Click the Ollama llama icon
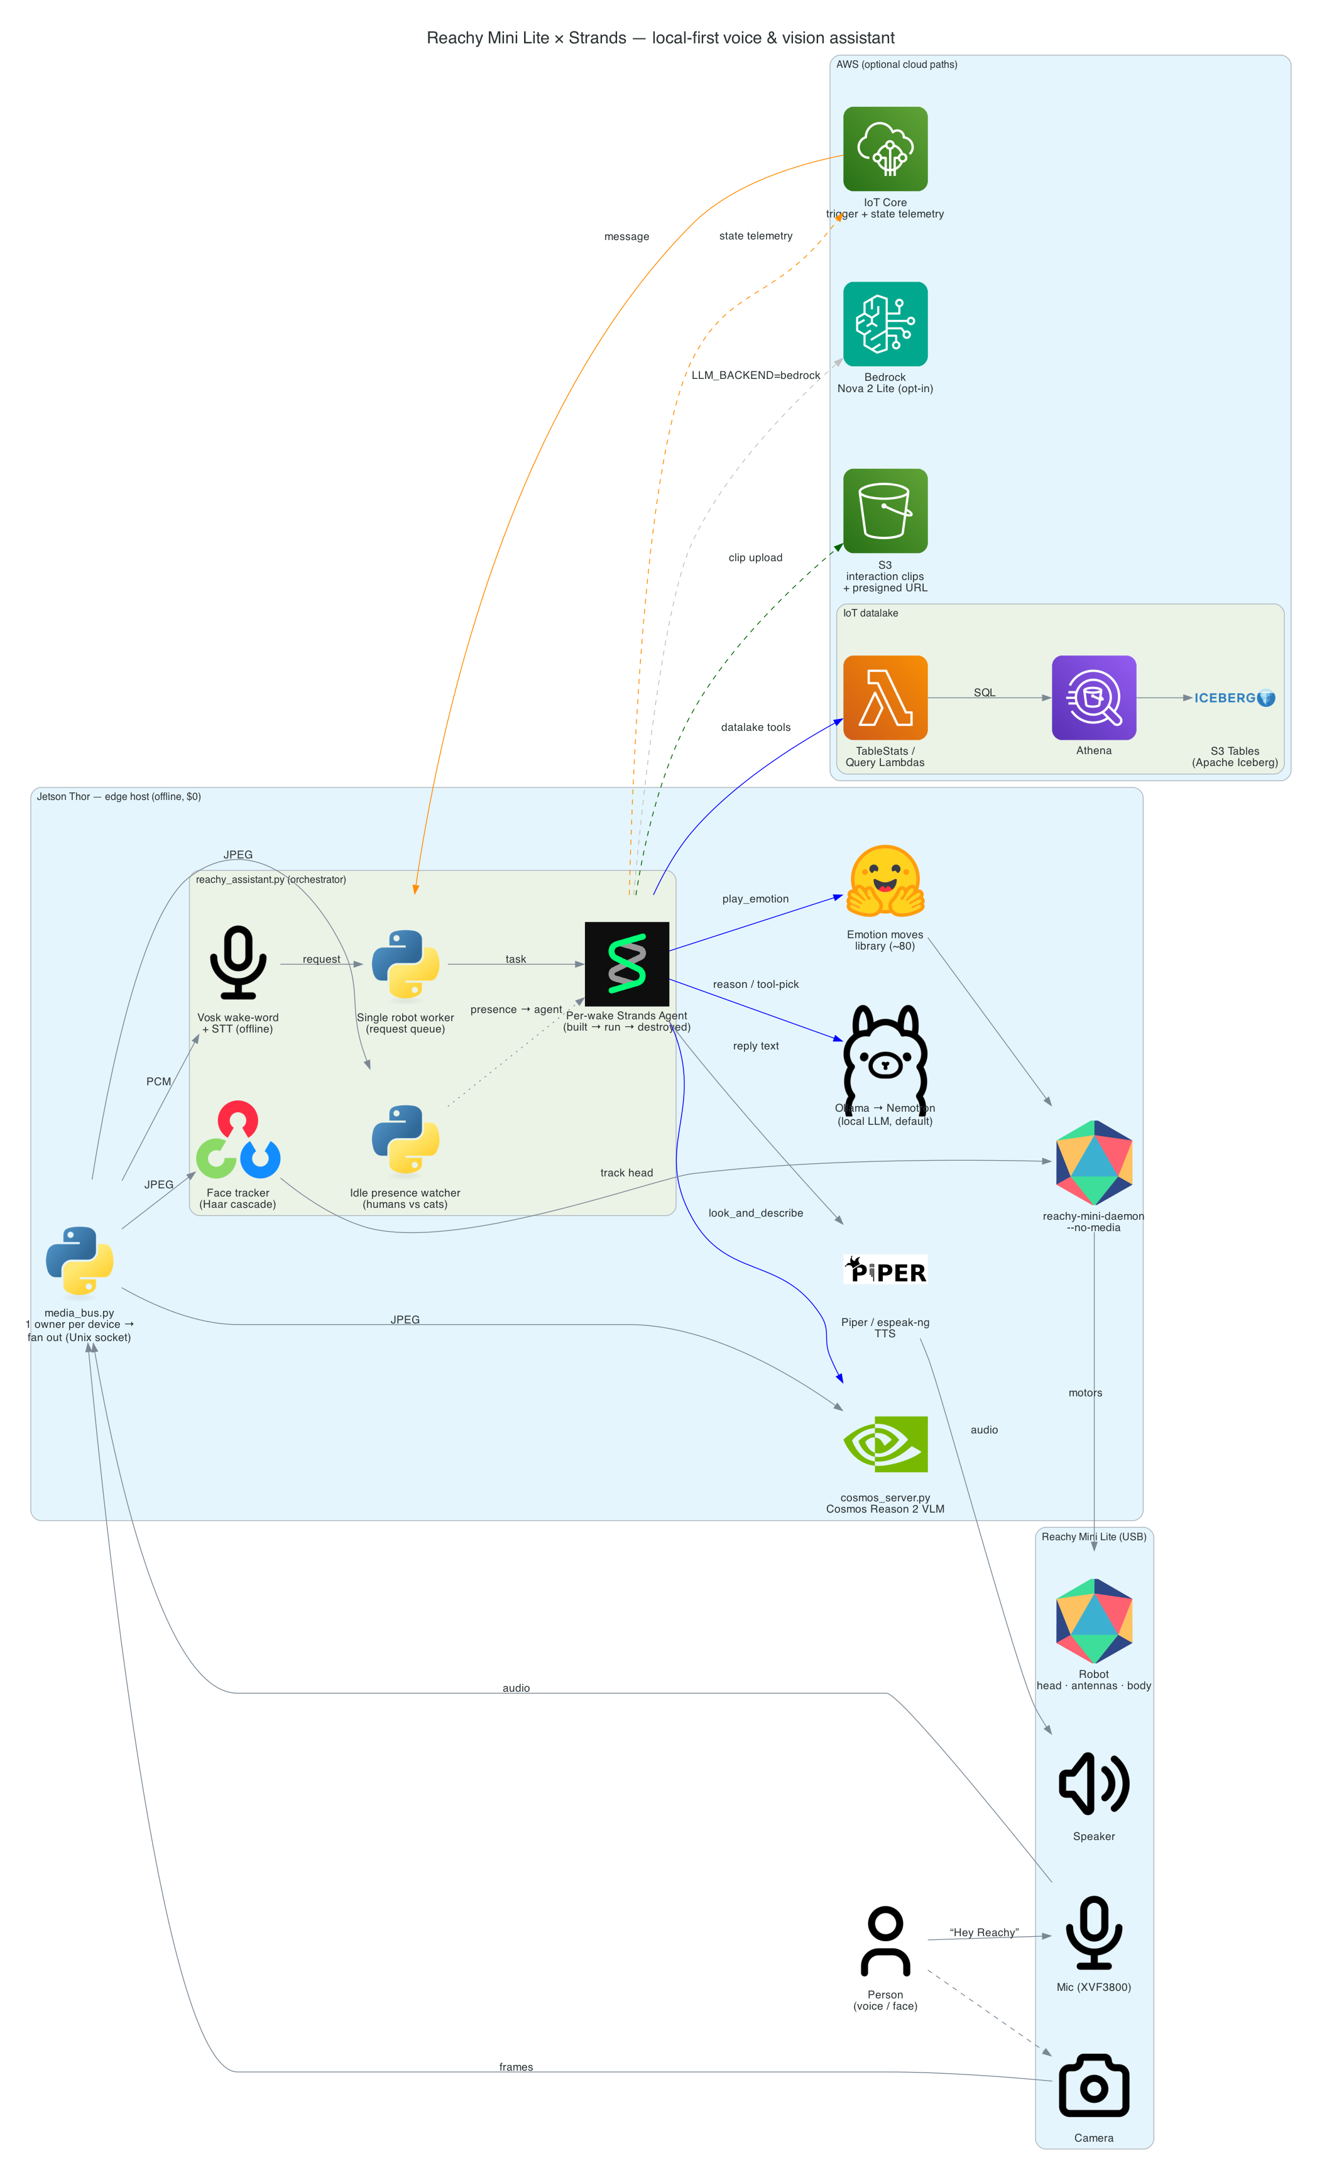The height and width of the screenshot is (2180, 1322). coord(885,1059)
